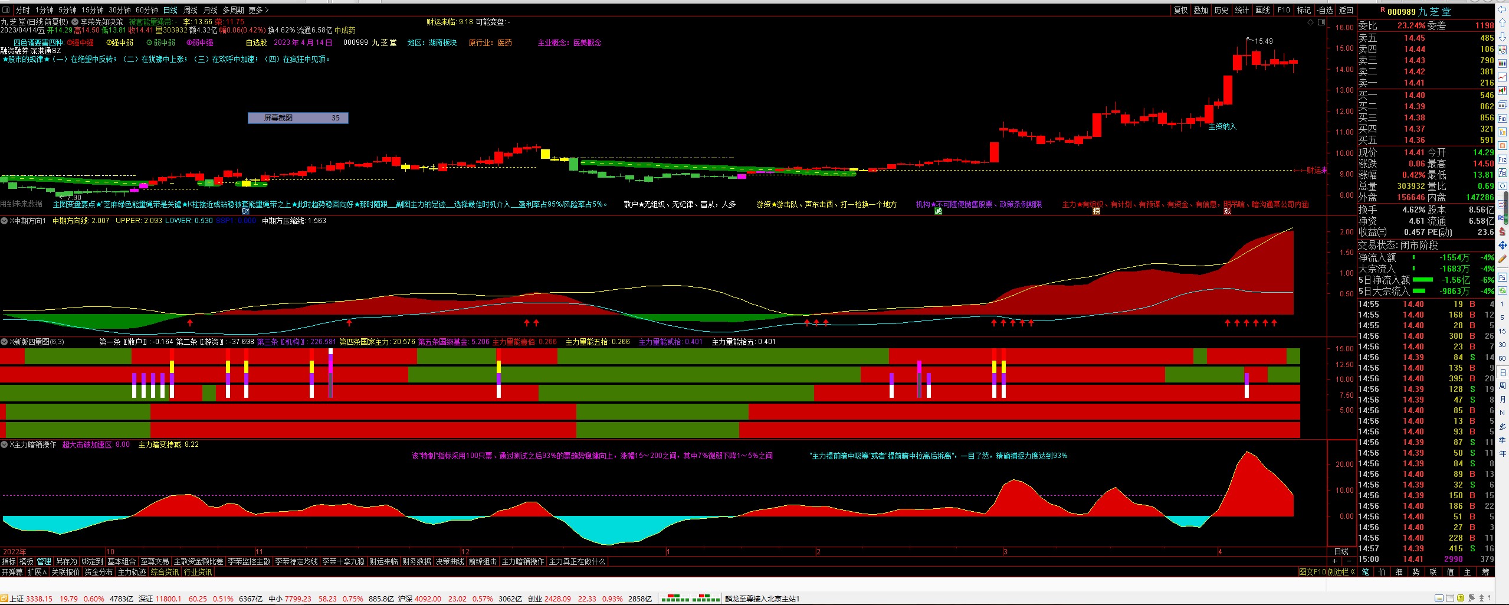Image resolution: width=1509 pixels, height=605 pixels.
Task: Toggle 叠加 overlay option
Action: coord(1200,10)
